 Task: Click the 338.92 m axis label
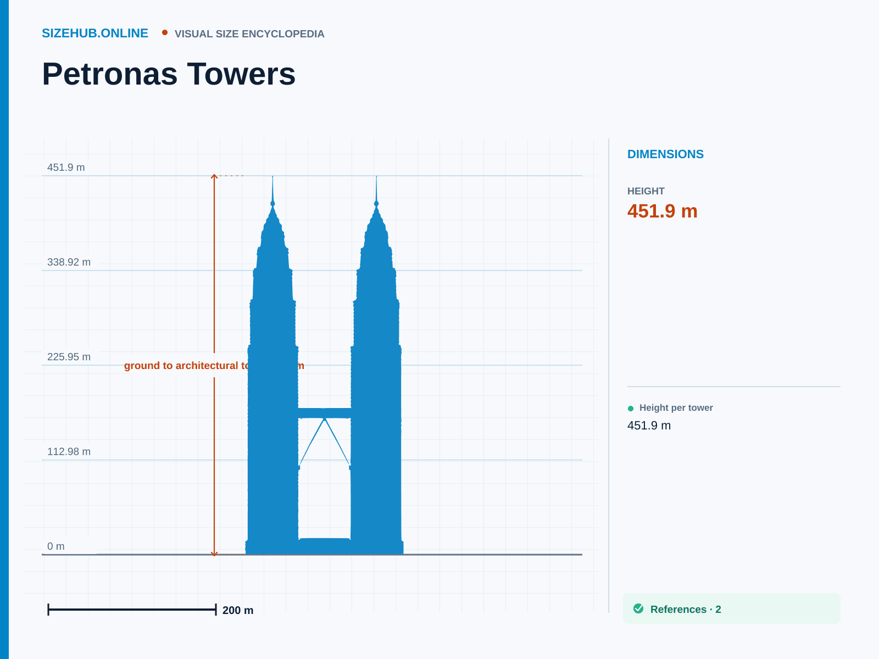pos(69,262)
